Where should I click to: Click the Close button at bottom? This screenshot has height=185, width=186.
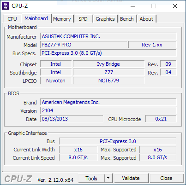pos(166,178)
